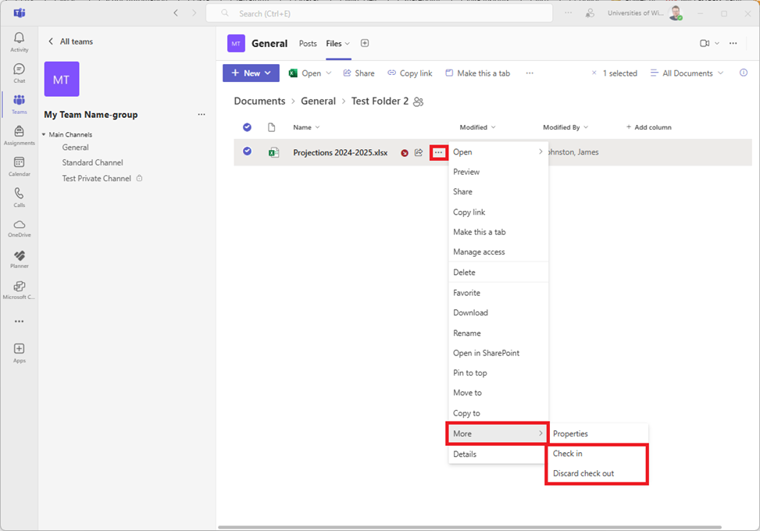Open the Assignments app icon
This screenshot has height=531, width=760.
[19, 135]
